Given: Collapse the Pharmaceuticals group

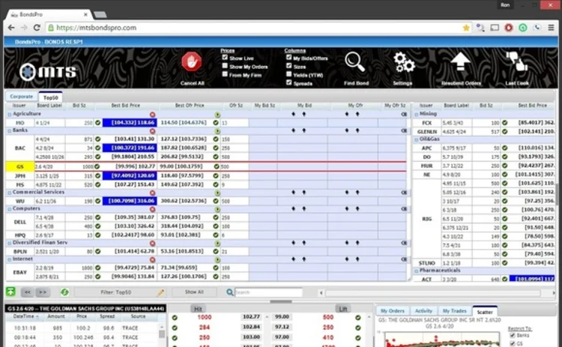Looking at the screenshot, I should [x=417, y=271].
